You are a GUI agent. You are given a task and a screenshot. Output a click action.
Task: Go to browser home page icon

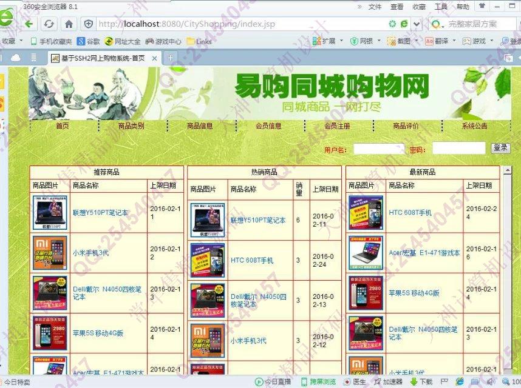[69, 24]
